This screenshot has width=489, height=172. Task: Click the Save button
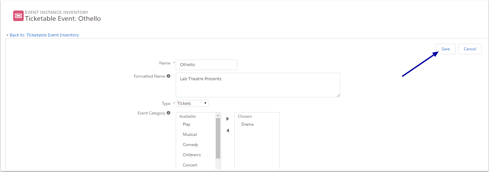pyautogui.click(x=446, y=49)
